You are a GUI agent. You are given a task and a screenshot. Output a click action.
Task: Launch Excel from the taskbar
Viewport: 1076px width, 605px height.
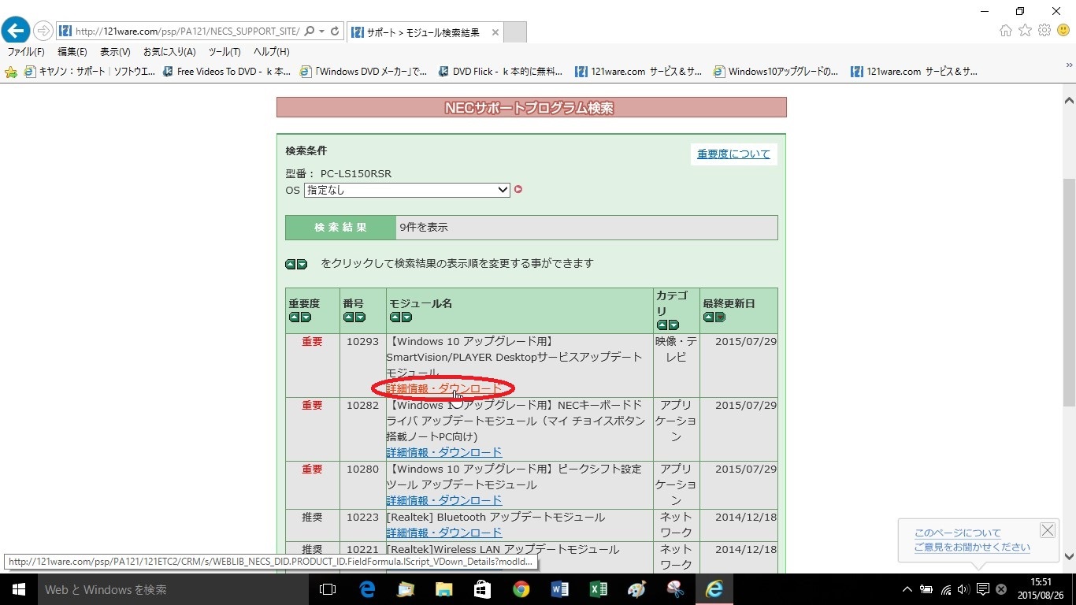click(x=598, y=589)
